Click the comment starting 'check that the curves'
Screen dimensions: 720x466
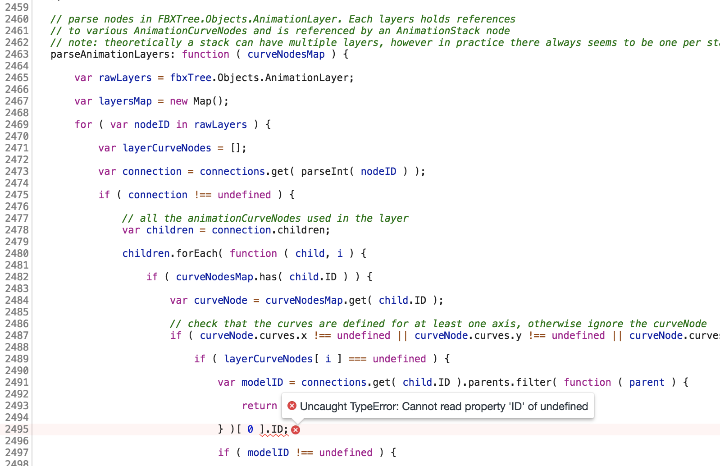438,324
